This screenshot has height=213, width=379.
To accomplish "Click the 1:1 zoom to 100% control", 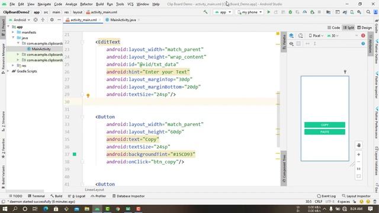I will [359, 169].
